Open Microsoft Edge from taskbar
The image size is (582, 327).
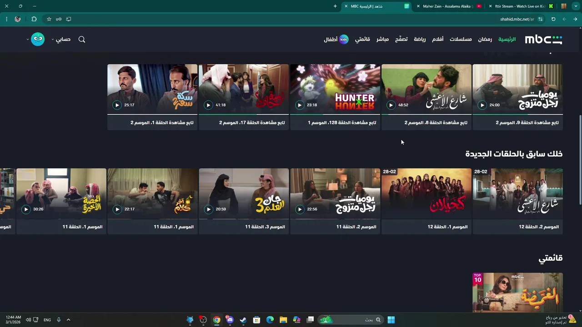tap(270, 320)
